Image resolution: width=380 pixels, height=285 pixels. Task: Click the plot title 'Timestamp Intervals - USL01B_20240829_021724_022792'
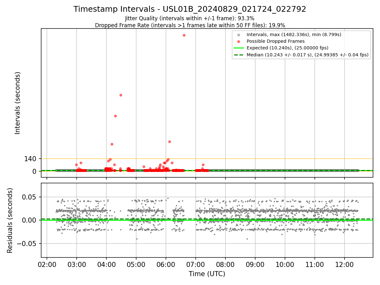[190, 9]
